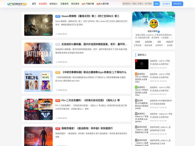Click the mustache emoji avatar in profile card
195x146 pixels.
154,24
